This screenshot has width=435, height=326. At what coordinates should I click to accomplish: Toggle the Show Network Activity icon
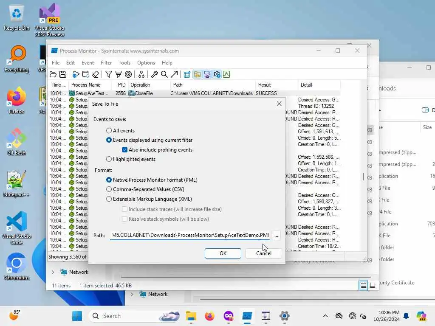point(207,74)
